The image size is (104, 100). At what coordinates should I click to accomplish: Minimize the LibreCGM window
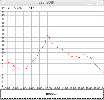89,5
